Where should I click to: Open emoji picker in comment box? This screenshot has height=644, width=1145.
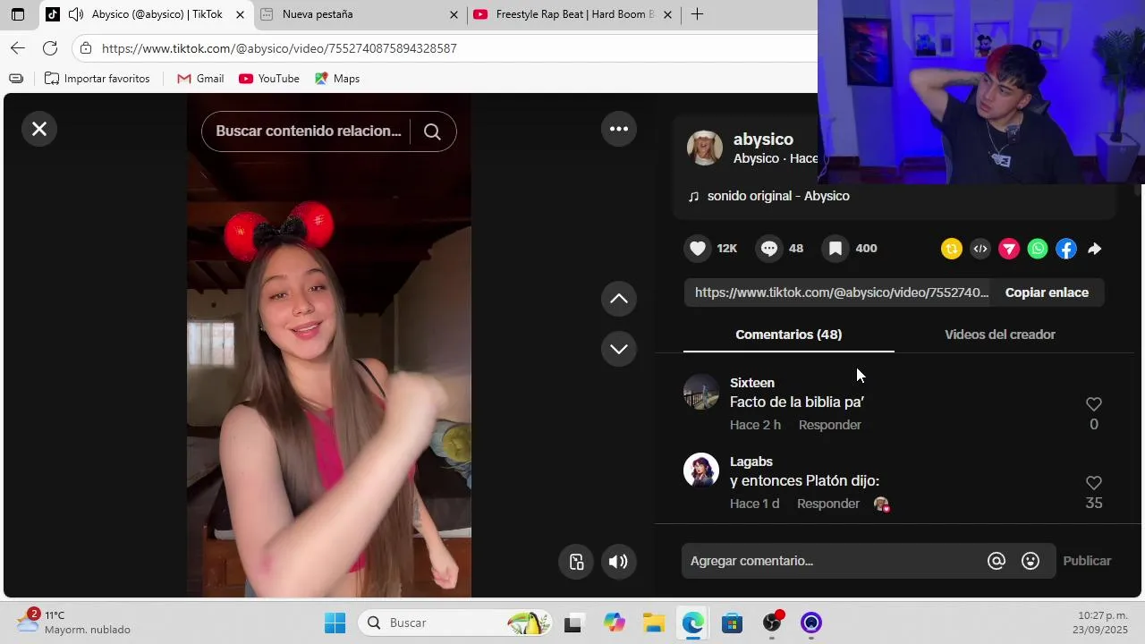[x=1030, y=561]
